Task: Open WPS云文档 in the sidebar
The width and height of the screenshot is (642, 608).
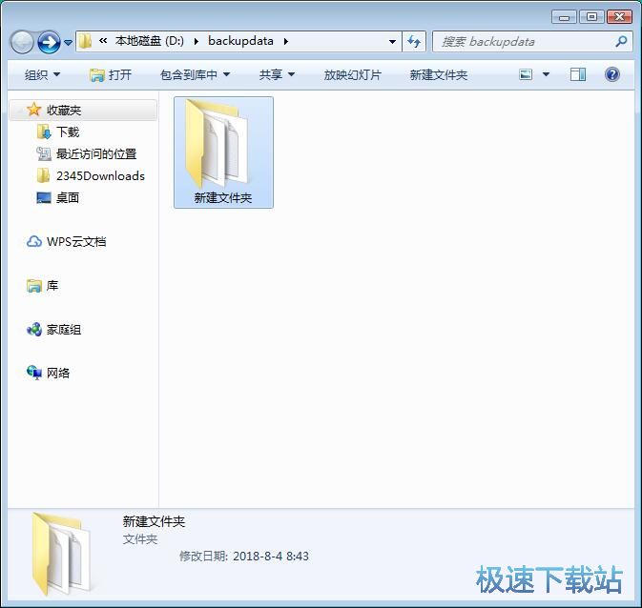Action: coord(76,241)
